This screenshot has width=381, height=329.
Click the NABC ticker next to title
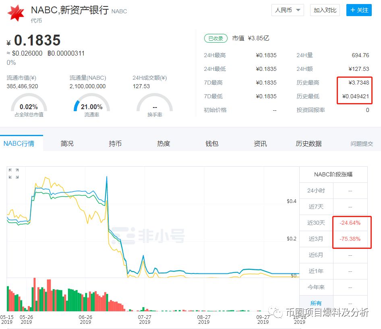point(119,11)
